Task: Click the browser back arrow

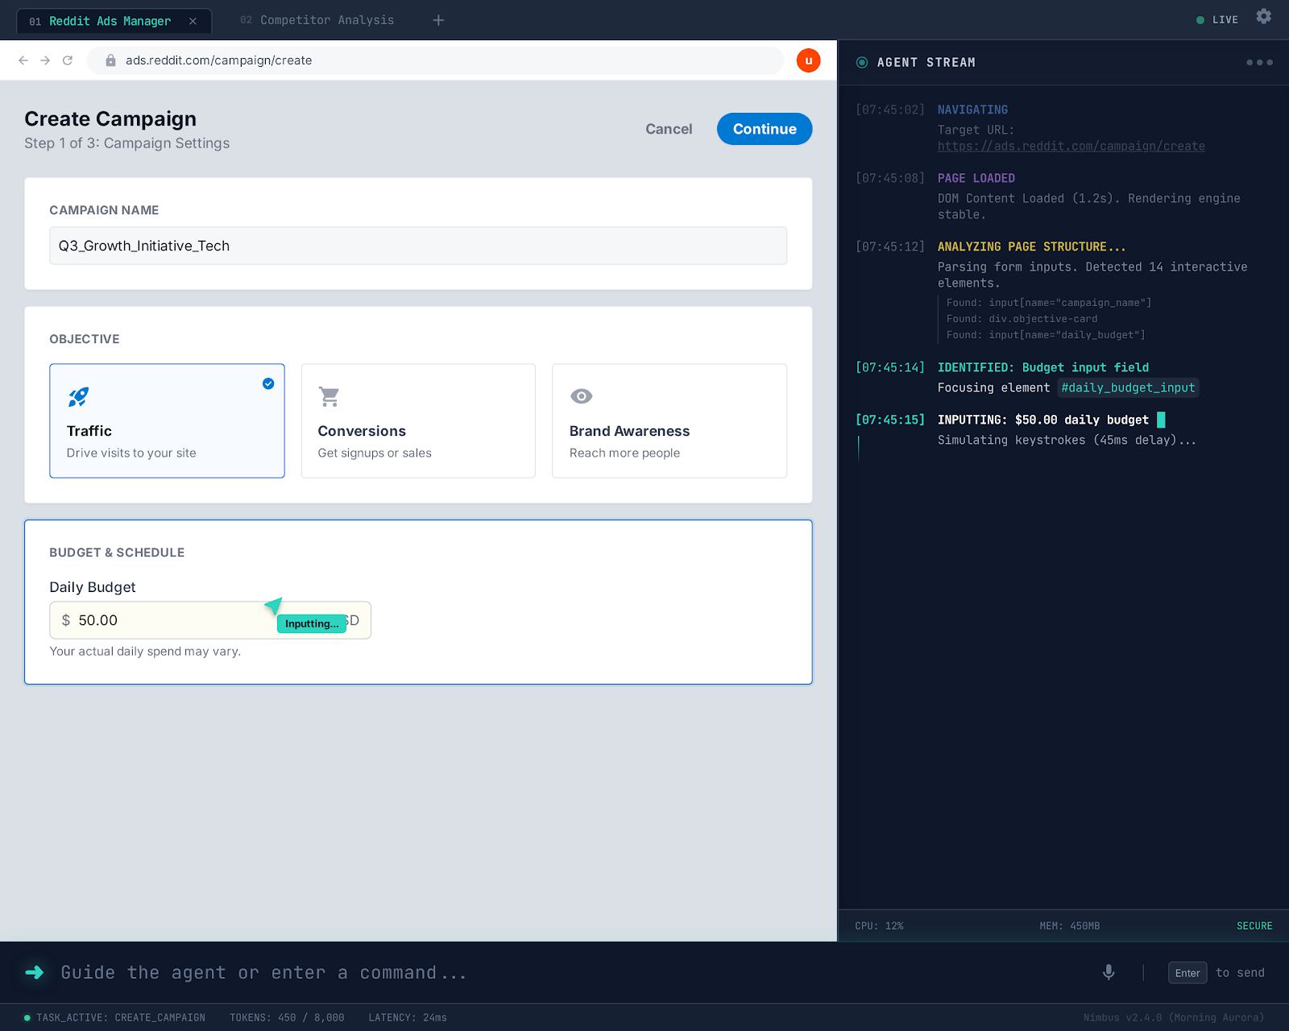Action: (23, 60)
